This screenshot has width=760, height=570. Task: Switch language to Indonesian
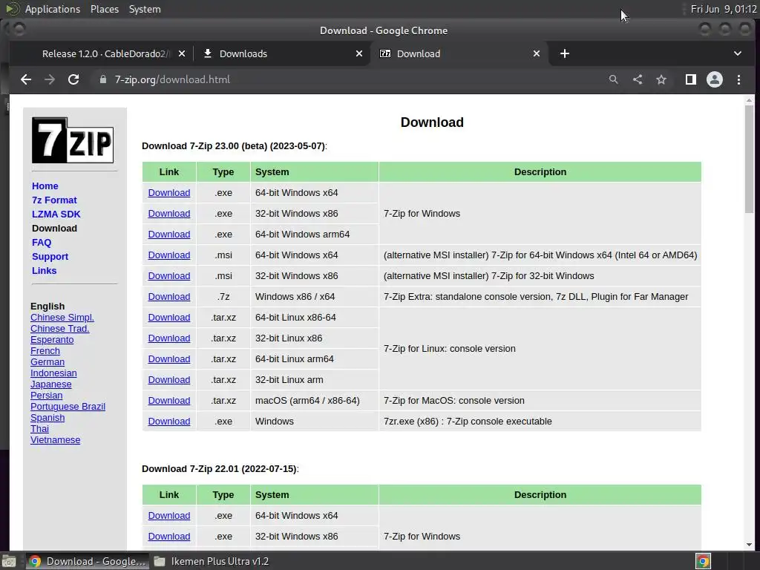(53, 373)
